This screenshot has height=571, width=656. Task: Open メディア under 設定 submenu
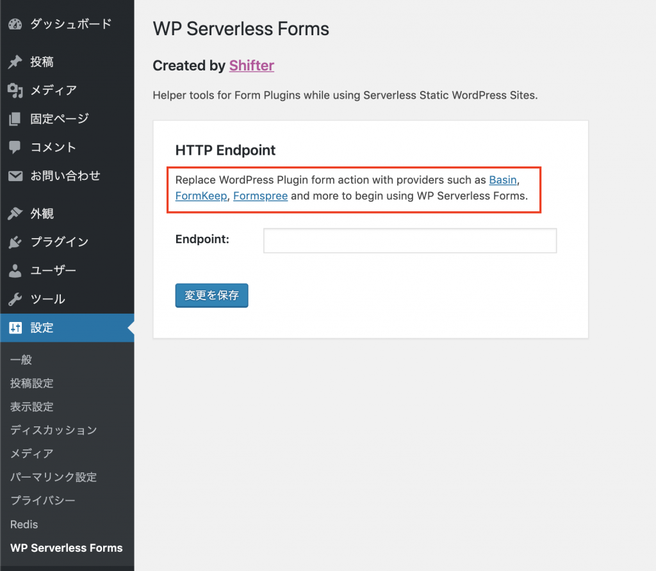coord(32,454)
